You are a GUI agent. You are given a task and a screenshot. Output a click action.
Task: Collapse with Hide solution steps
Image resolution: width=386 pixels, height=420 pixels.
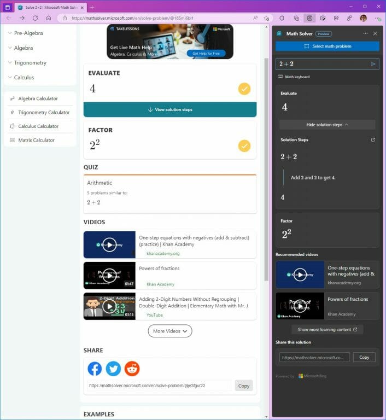click(327, 125)
